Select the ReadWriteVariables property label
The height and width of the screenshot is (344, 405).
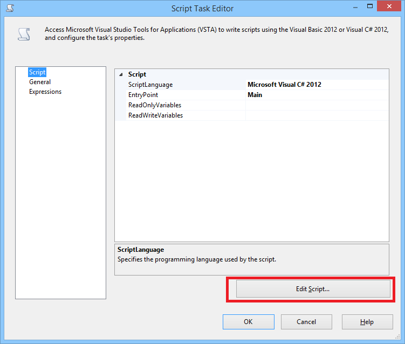pyautogui.click(x=155, y=115)
